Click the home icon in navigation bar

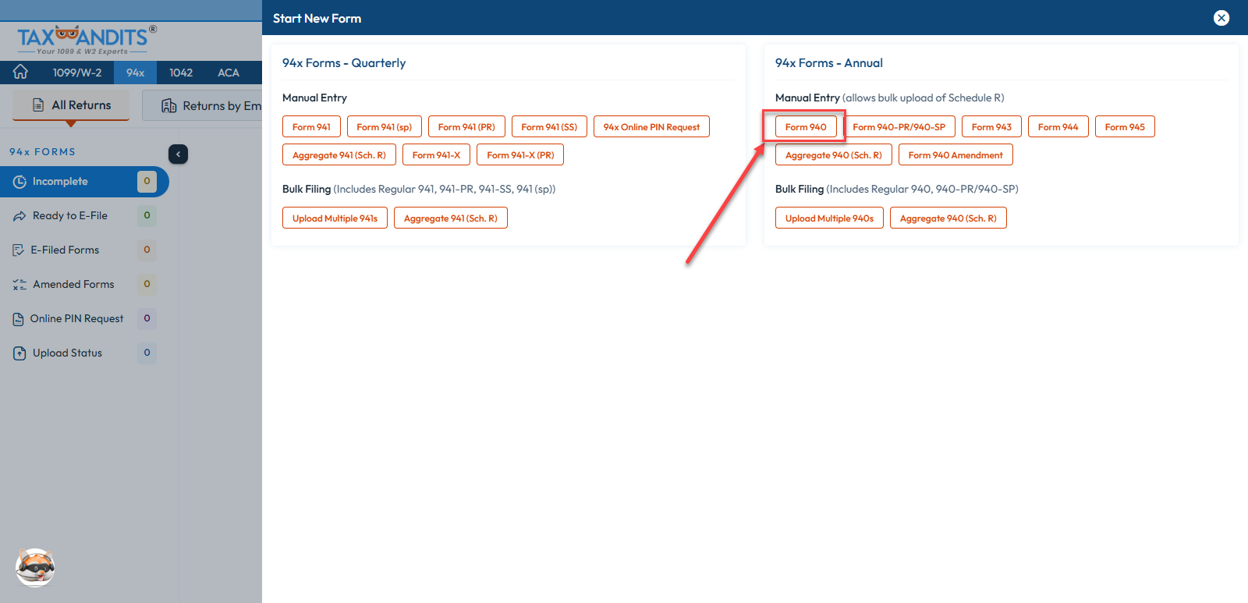tap(20, 73)
